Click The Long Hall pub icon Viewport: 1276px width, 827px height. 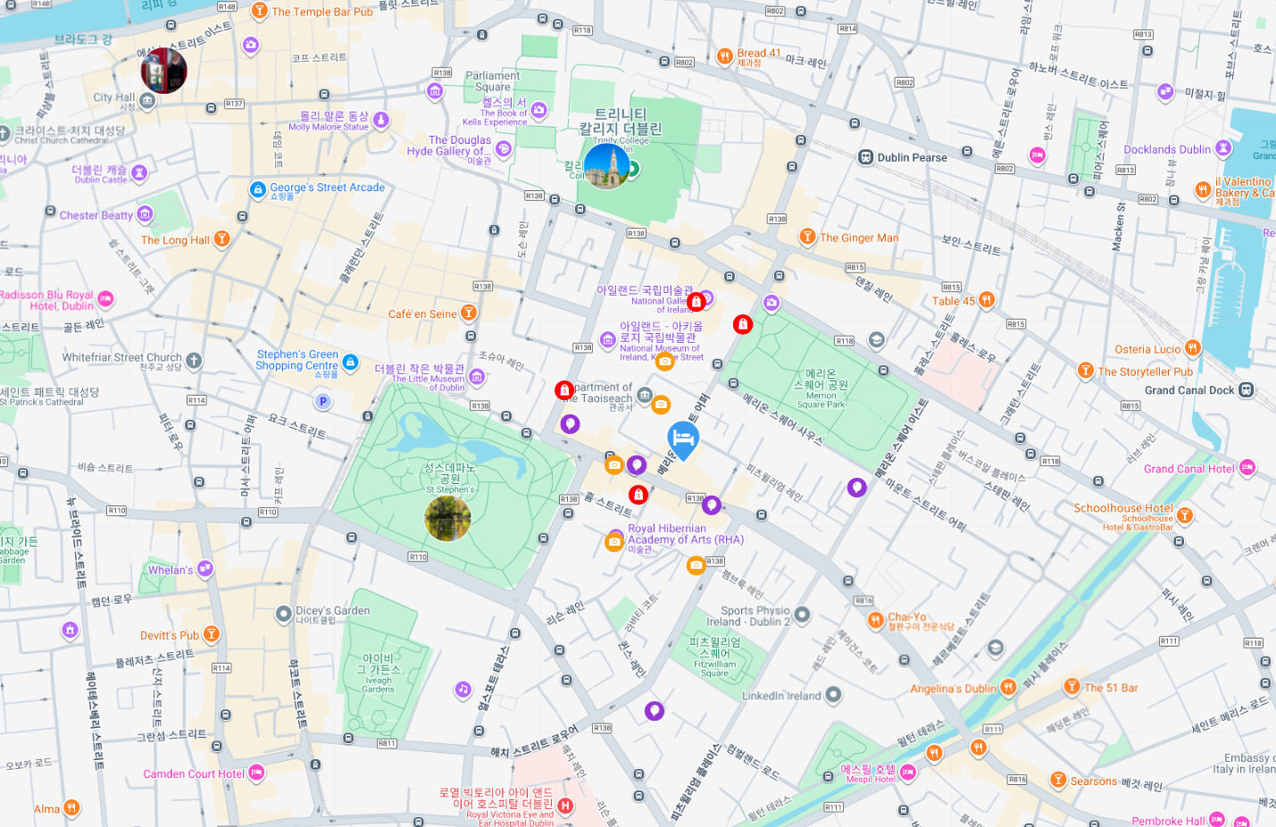click(x=221, y=239)
